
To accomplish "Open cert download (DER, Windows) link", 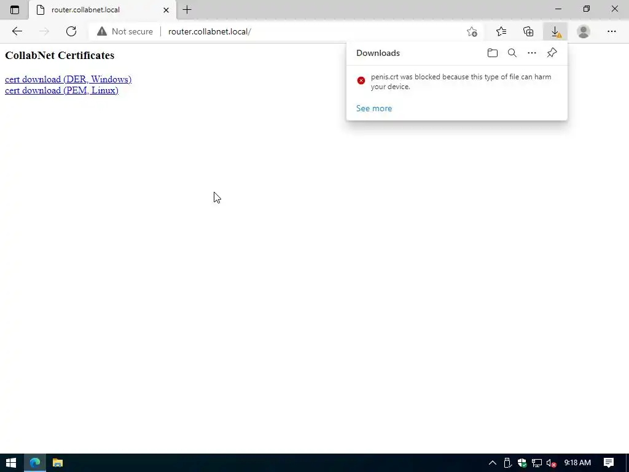I will coord(68,79).
